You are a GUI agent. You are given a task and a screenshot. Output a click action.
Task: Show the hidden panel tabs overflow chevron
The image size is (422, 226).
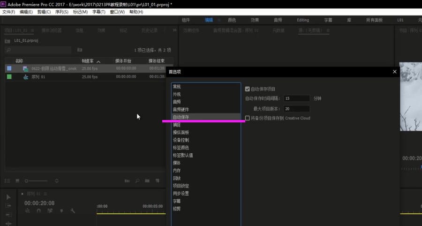[175, 30]
